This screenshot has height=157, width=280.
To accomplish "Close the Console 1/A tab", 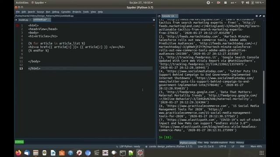I will click(x=176, y=16).
